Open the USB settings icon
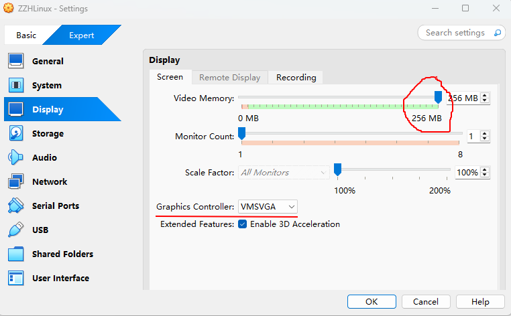 tap(16, 230)
